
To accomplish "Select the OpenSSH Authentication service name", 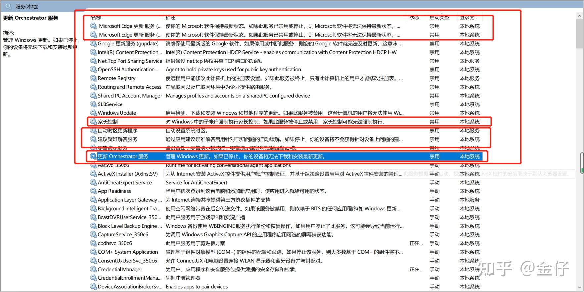I will tap(128, 69).
